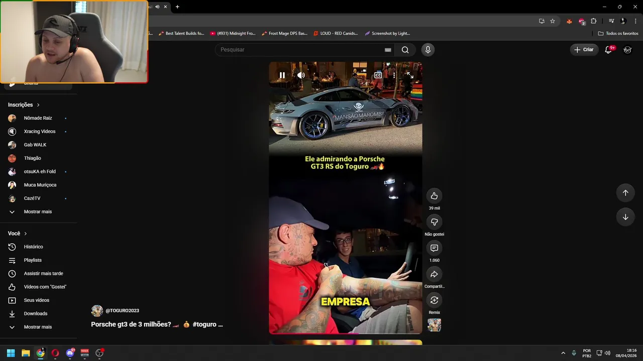Expand Mostrar mais below Downloads
Image resolution: width=643 pixels, height=361 pixels.
38,327
